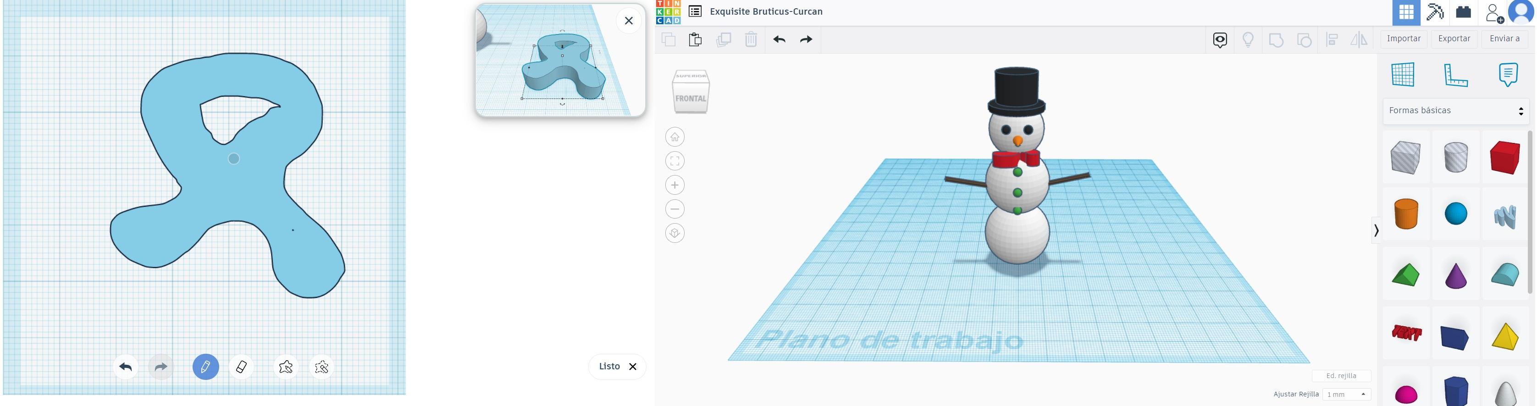
Task: Switch to 3D design grid view
Action: click(1406, 12)
